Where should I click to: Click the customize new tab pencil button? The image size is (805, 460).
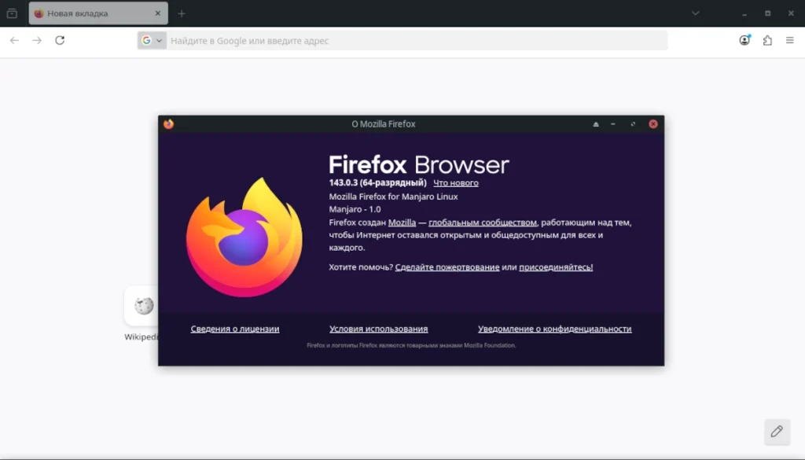pos(777,432)
